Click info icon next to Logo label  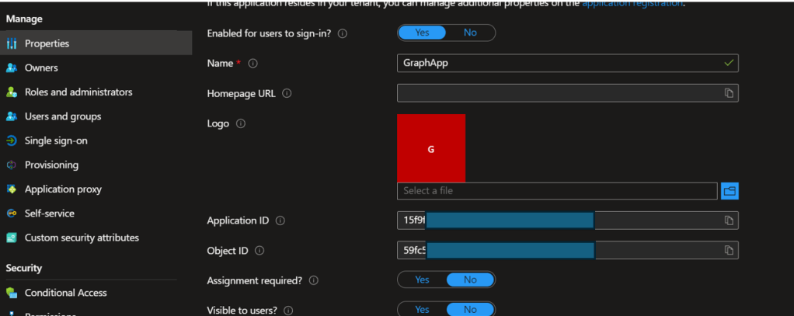tap(240, 123)
